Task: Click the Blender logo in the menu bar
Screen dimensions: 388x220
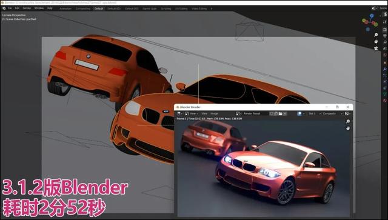Action: click(4, 8)
